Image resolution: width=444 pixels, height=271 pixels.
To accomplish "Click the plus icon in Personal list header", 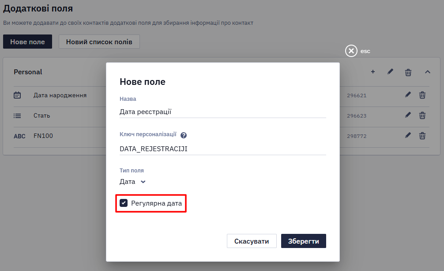I will (x=373, y=72).
